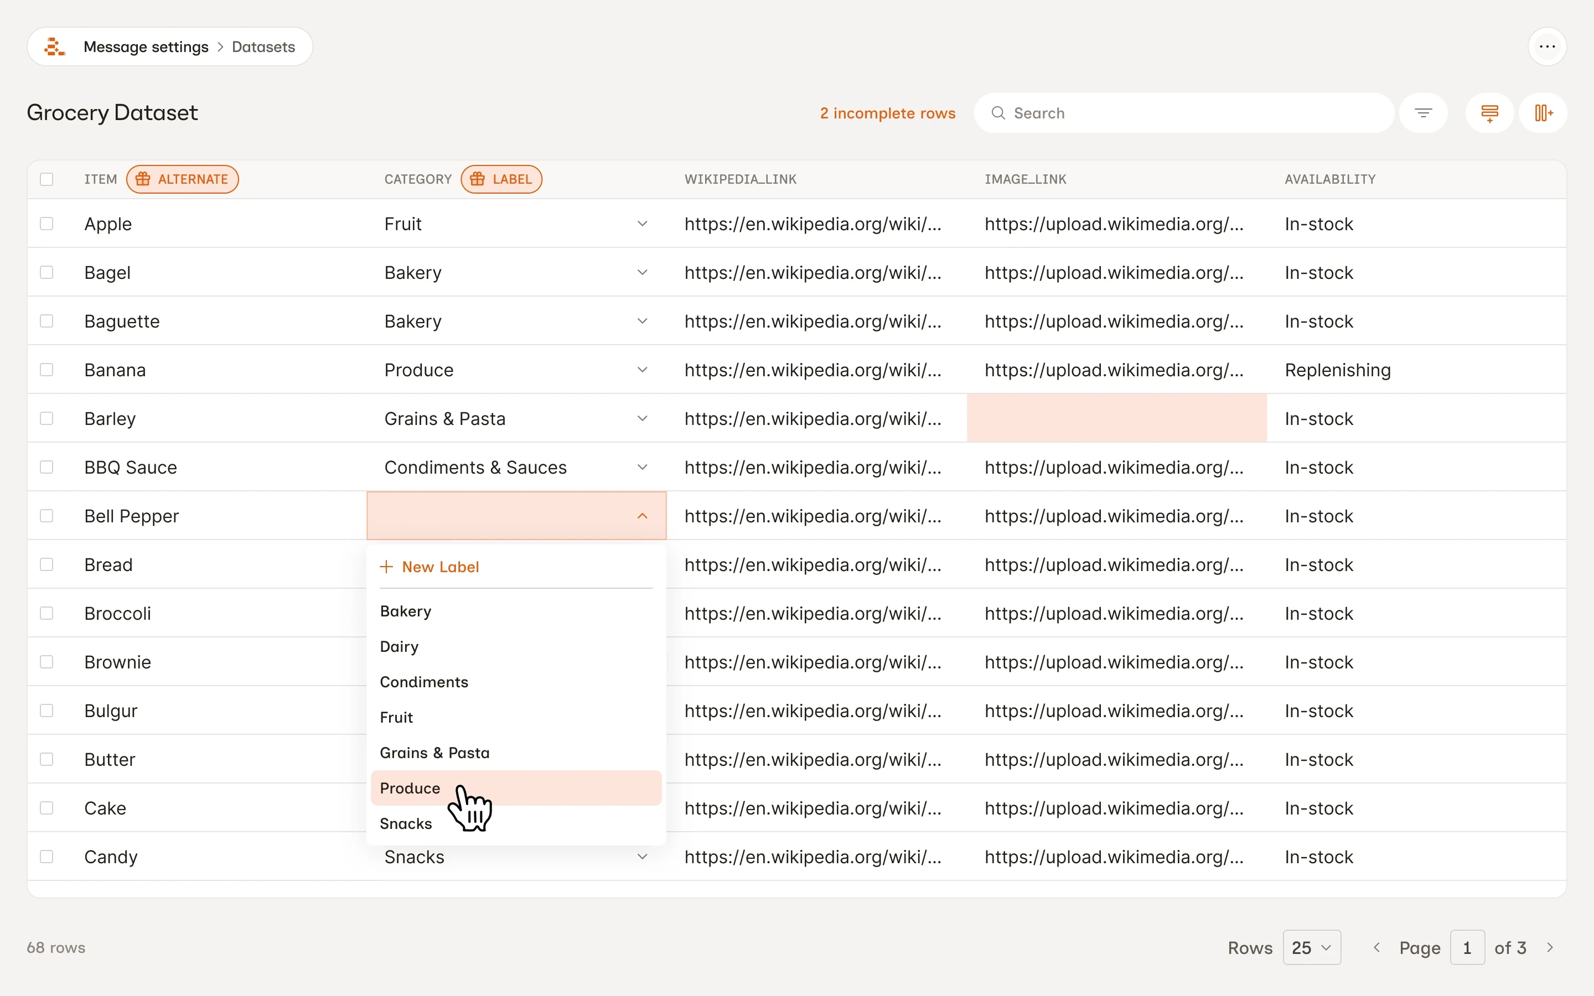
Task: Click the app logo in breadcrumb
Action: (55, 47)
